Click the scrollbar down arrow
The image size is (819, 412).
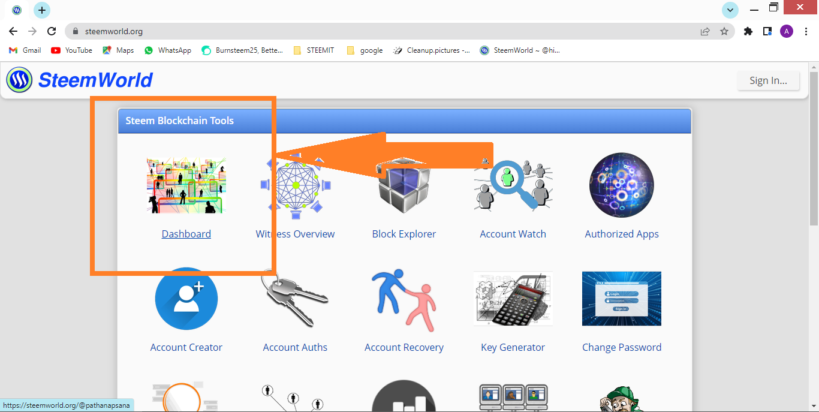[x=814, y=407]
